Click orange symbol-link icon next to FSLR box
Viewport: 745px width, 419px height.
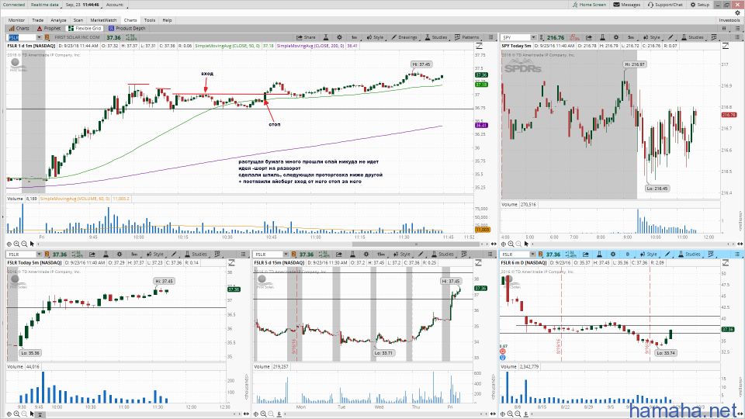click(47, 37)
